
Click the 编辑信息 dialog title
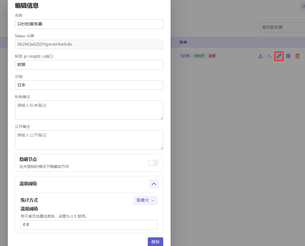click(x=26, y=6)
